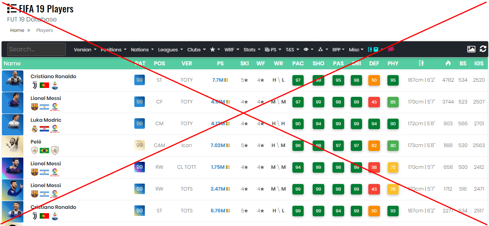Click Cristiano Ronaldo TOTY player thumbnail
489x226 pixels.
[12, 81]
